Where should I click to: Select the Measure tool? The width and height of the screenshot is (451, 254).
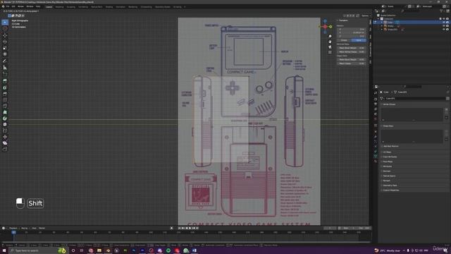coord(5,68)
